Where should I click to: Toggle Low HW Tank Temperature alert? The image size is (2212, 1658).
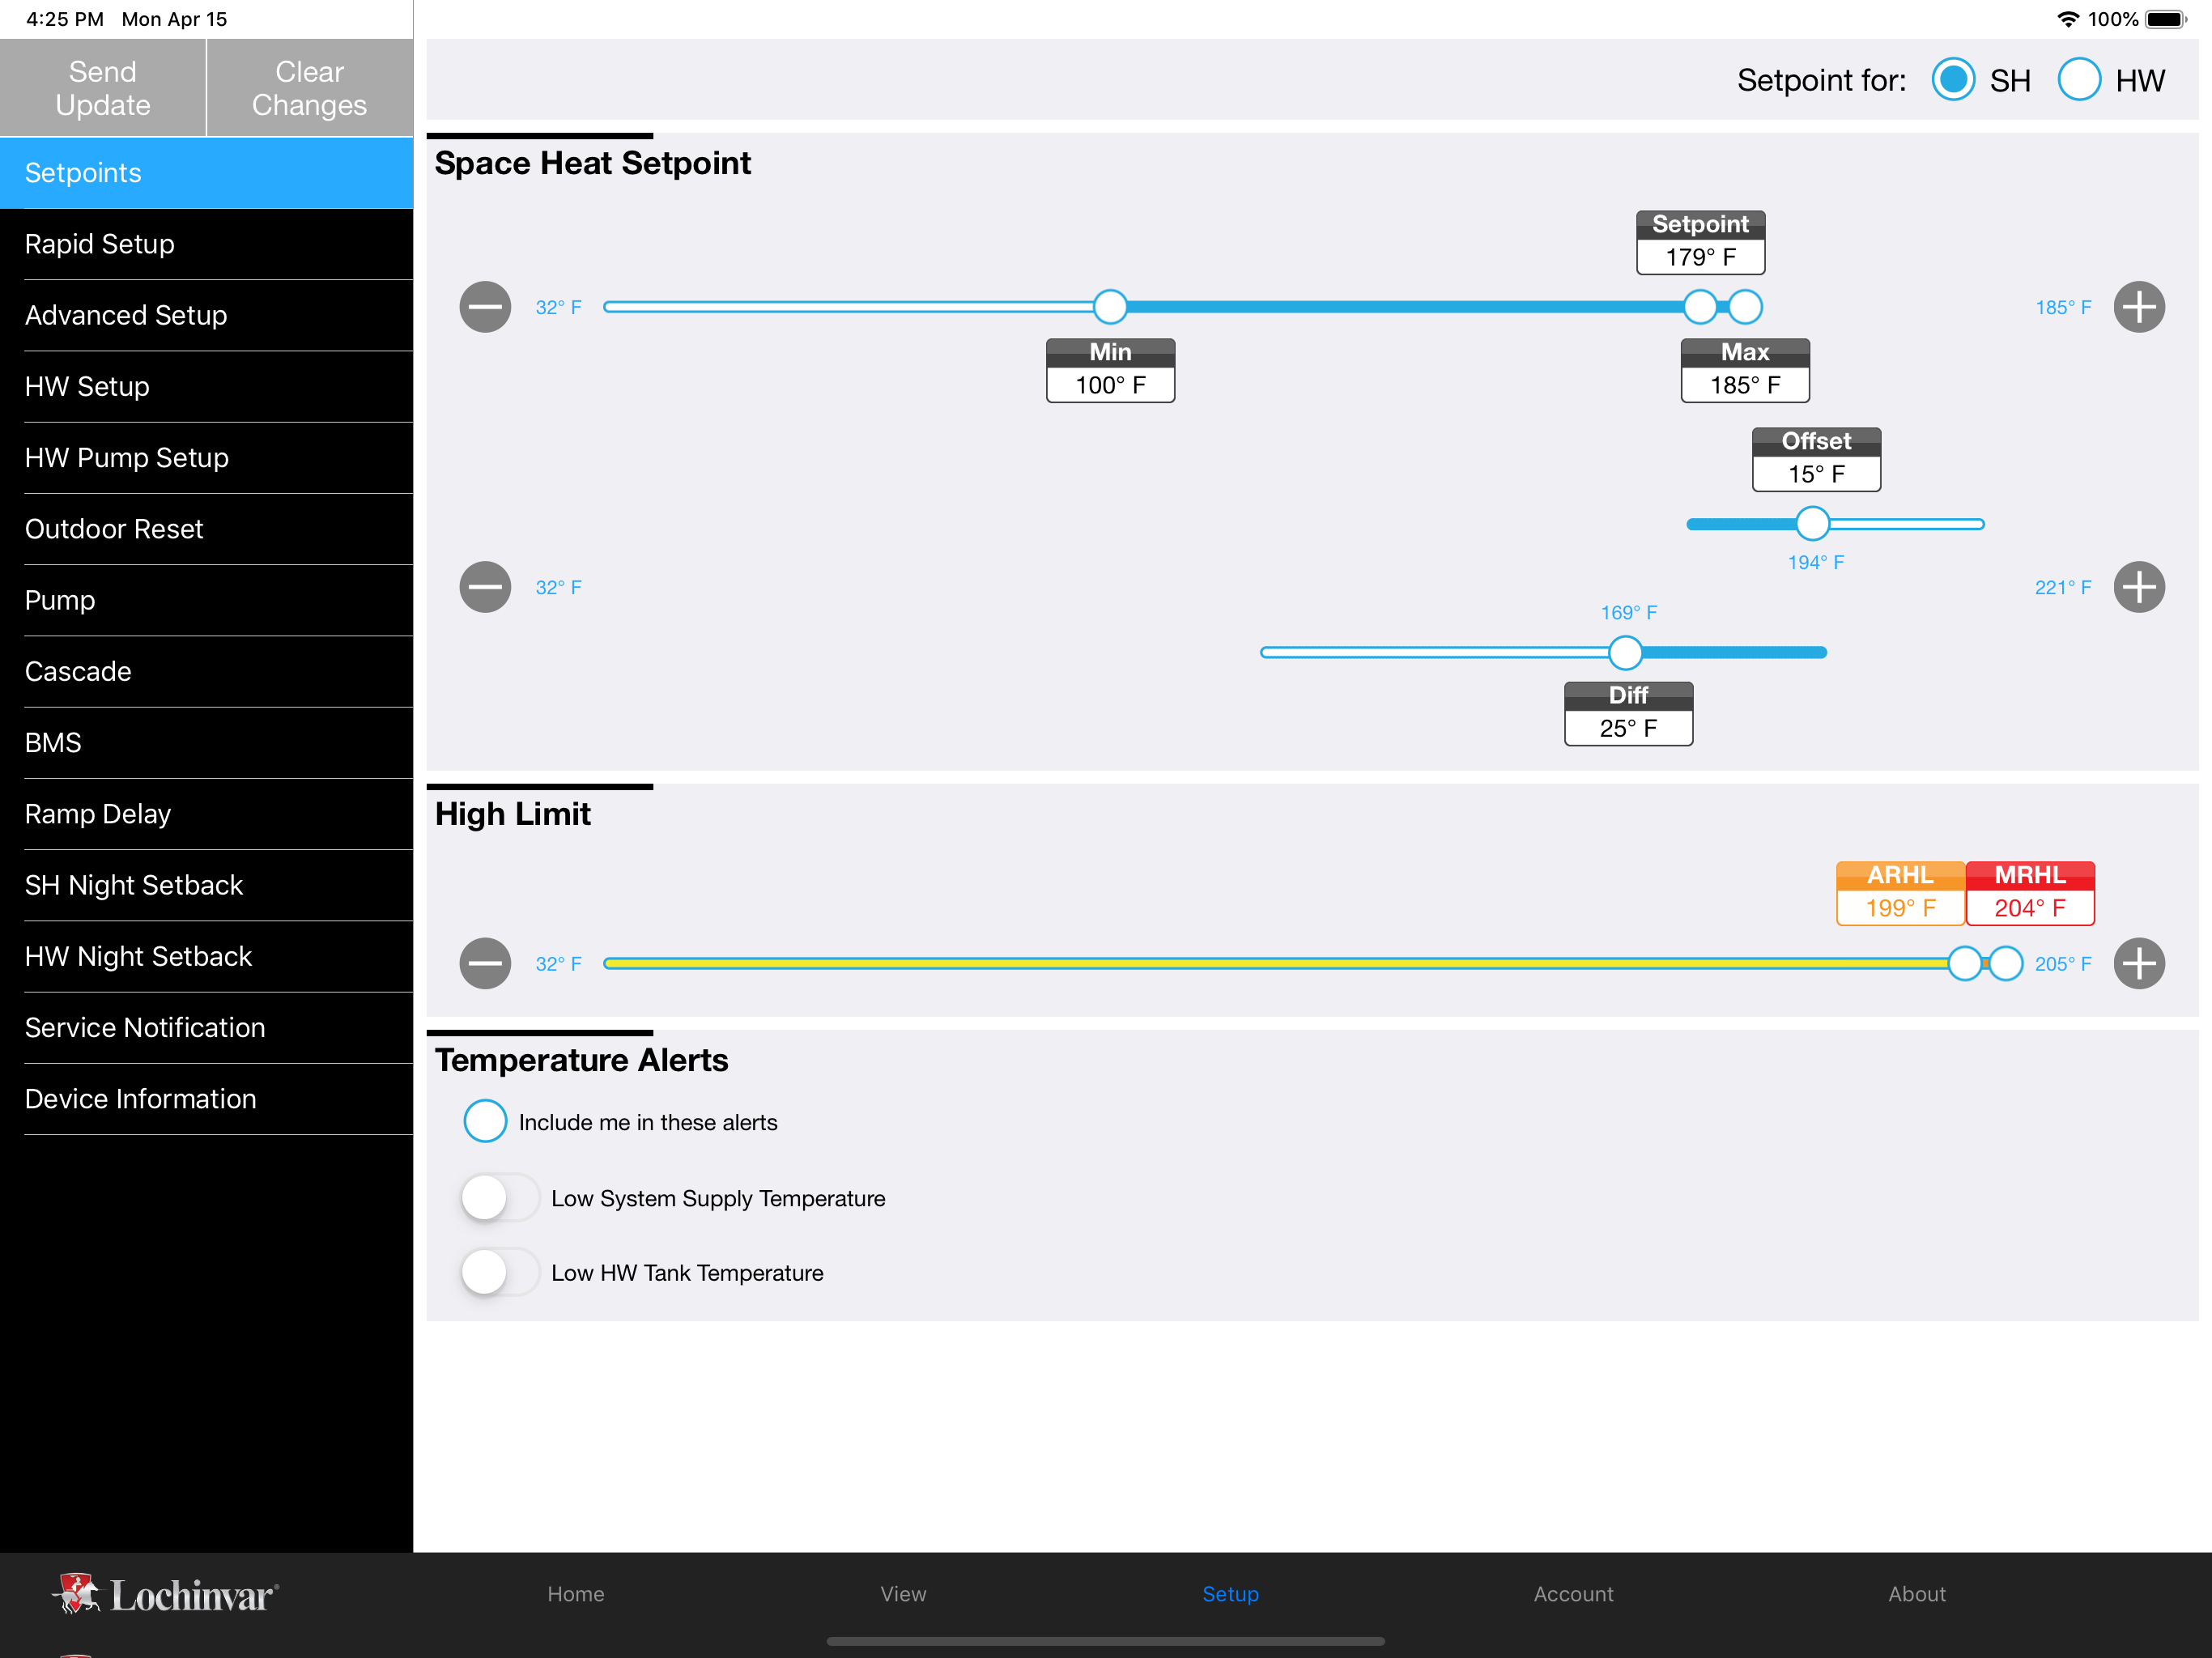click(x=500, y=1272)
